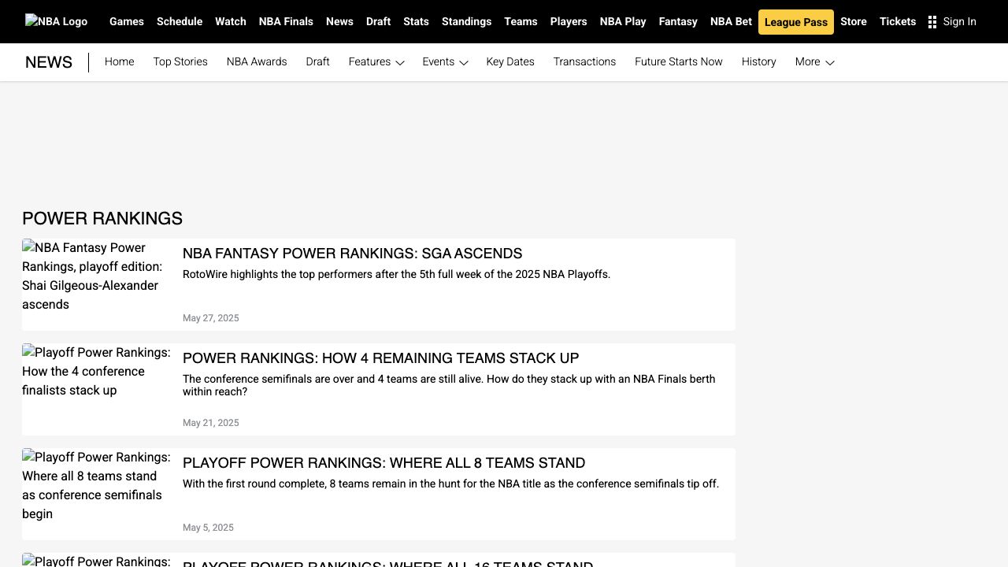Image resolution: width=1008 pixels, height=567 pixels.
Task: Click the League Pass button
Action: point(795,22)
